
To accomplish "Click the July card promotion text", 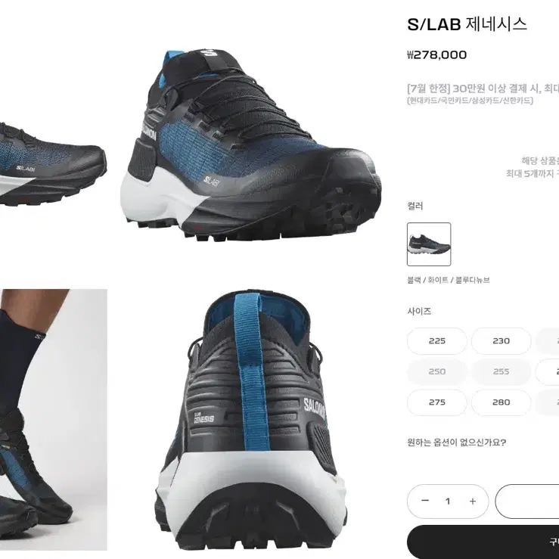I will 483,89.
